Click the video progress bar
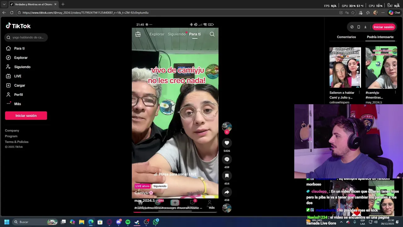The width and height of the screenshot is (403, 227). click(175, 212)
